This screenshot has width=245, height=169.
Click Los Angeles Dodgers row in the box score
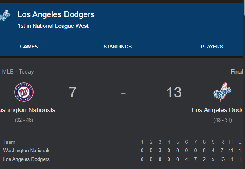click(26, 159)
